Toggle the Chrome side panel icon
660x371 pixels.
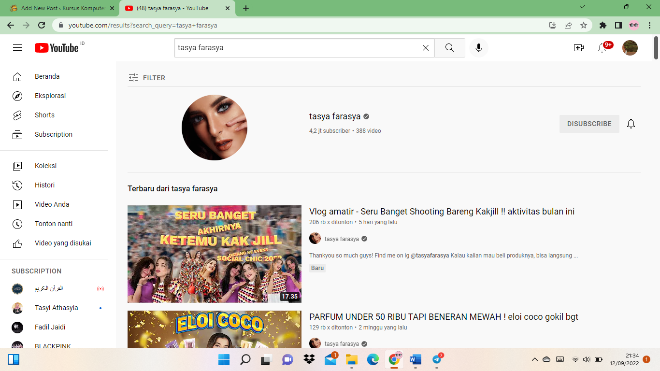coord(618,25)
